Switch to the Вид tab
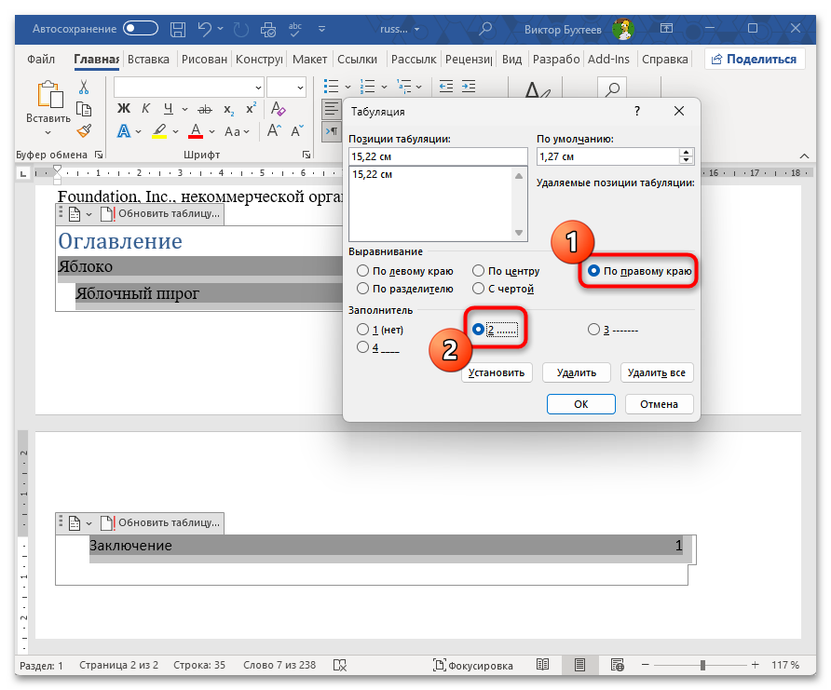This screenshot has height=690, width=831. pos(512,60)
